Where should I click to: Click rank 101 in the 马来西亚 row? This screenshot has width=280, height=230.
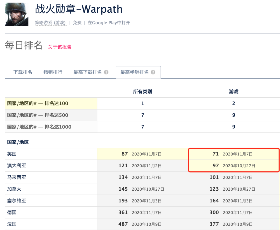[214, 177]
